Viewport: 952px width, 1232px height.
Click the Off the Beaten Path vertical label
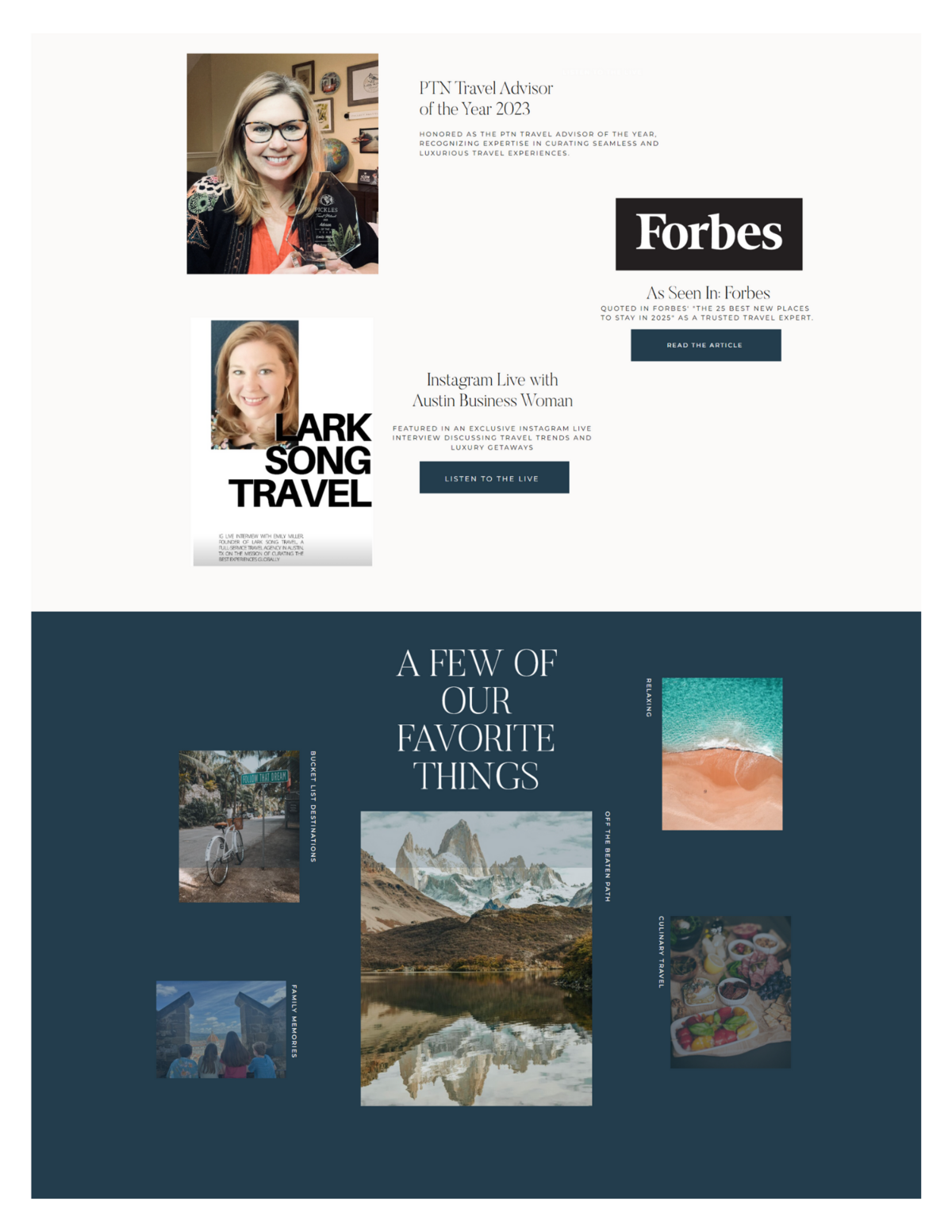tap(608, 857)
